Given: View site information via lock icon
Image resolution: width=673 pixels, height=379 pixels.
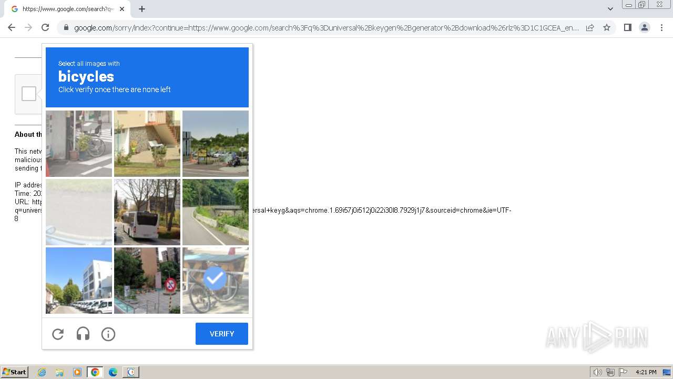Looking at the screenshot, I should point(66,27).
